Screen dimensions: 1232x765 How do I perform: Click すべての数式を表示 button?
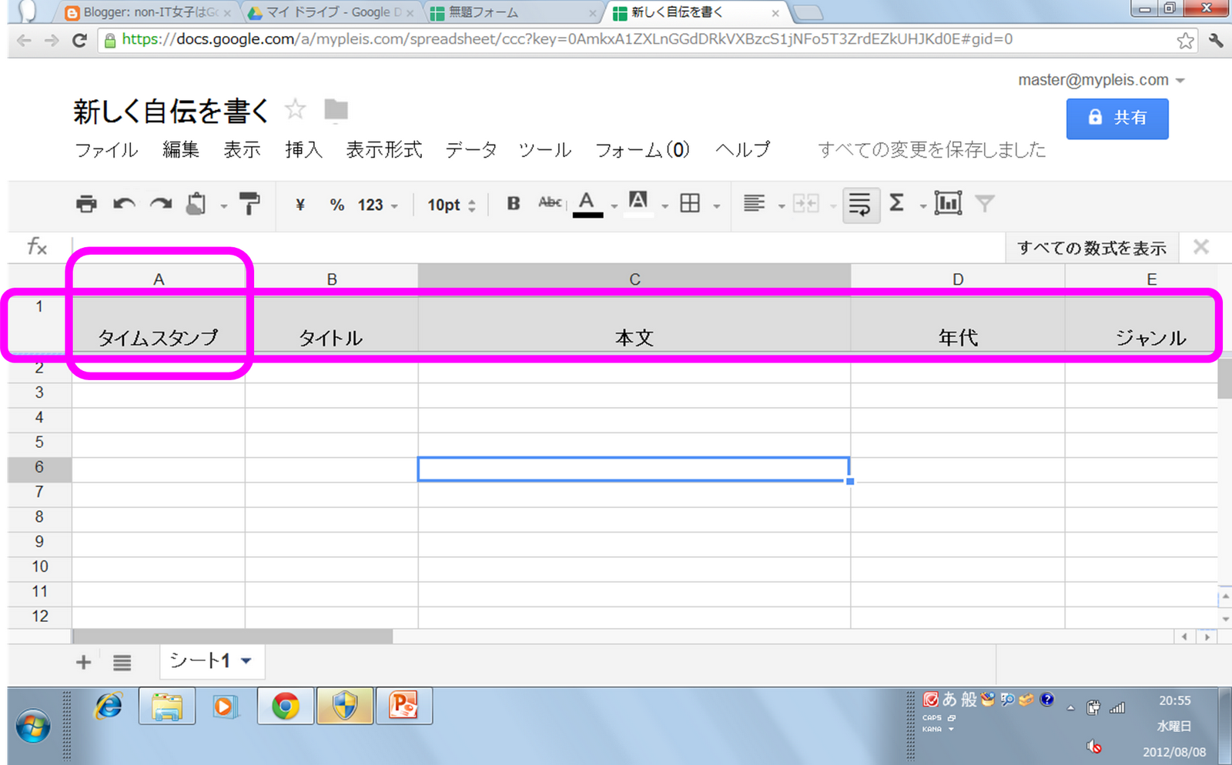(x=1091, y=248)
